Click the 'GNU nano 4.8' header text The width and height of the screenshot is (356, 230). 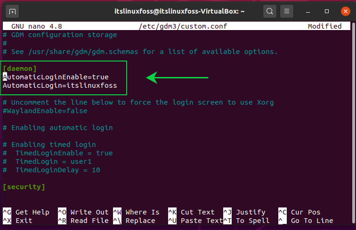37,26
